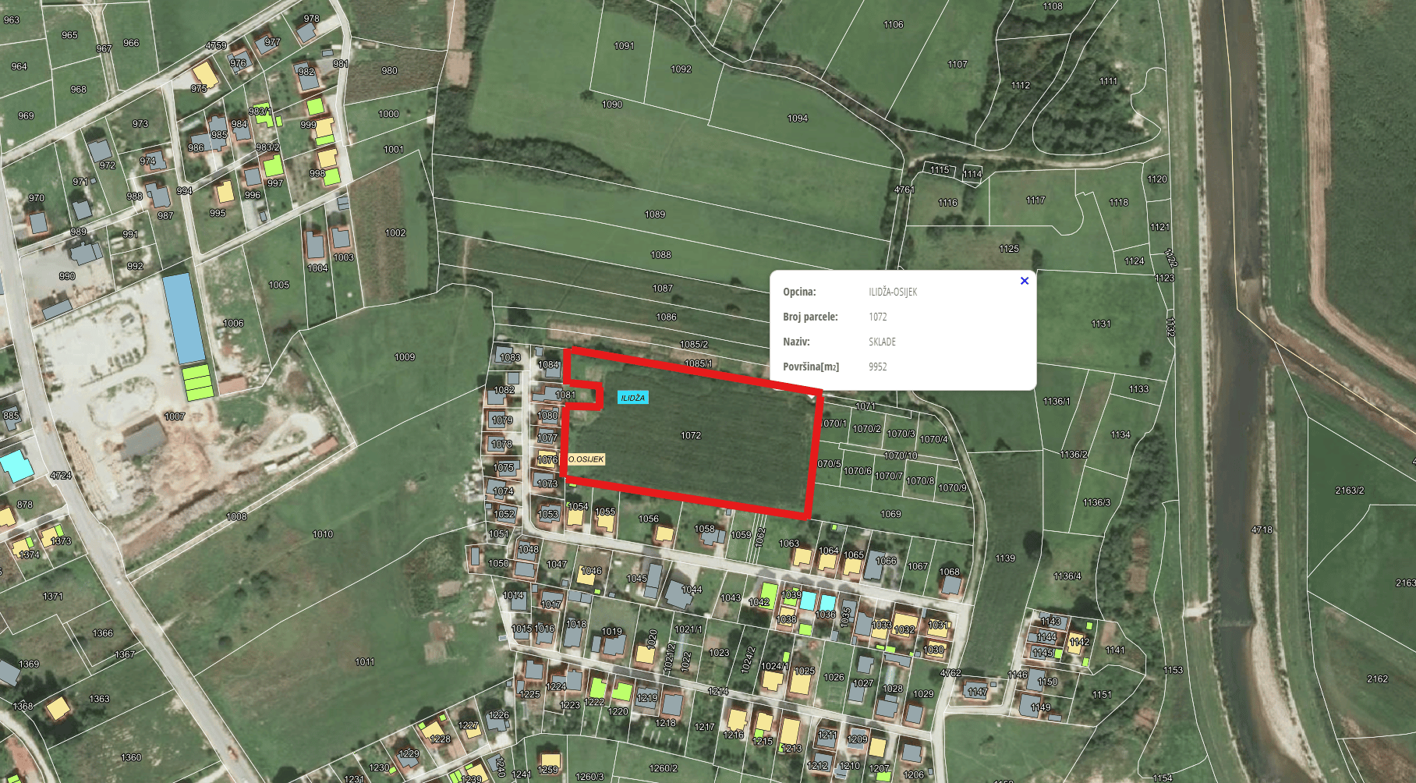
Task: Select parcel 1069 label
Action: click(890, 514)
